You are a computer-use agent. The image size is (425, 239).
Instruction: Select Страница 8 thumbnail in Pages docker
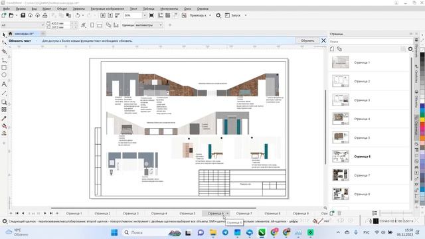click(341, 194)
